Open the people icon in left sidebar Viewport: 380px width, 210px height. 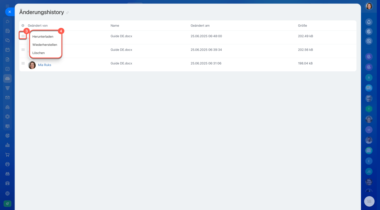point(7,107)
